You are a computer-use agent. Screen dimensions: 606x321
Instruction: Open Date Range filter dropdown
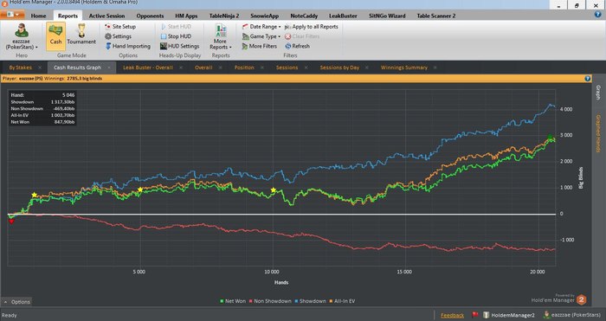261,27
